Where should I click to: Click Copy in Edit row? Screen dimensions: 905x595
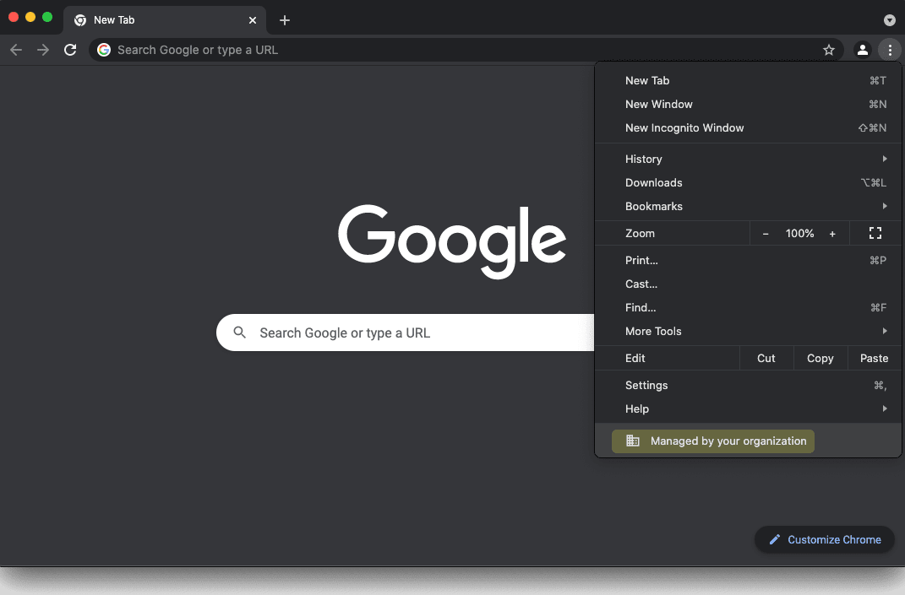coord(820,358)
